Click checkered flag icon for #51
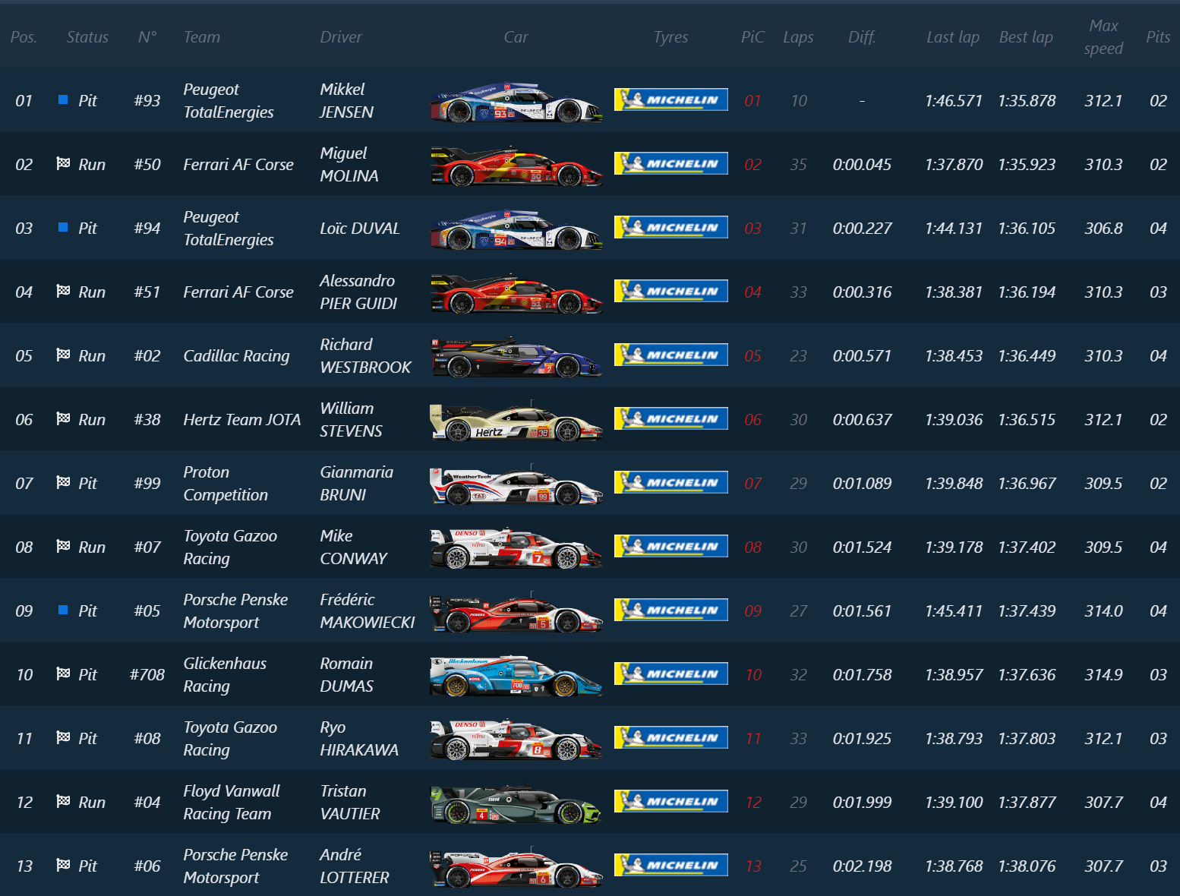Image resolution: width=1180 pixels, height=896 pixels. click(63, 291)
